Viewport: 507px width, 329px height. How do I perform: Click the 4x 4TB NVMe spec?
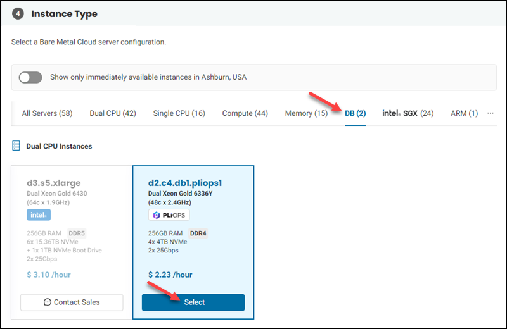coord(167,242)
